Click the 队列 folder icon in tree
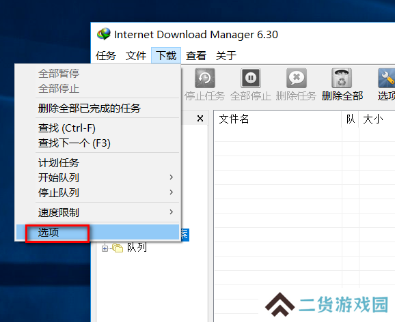The width and height of the screenshot is (395, 322). [x=118, y=248]
